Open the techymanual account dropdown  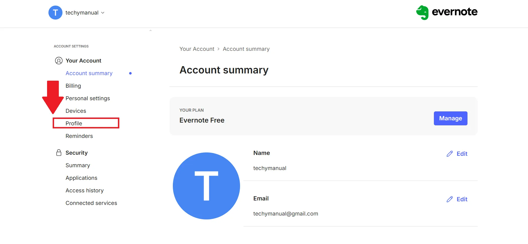(103, 13)
